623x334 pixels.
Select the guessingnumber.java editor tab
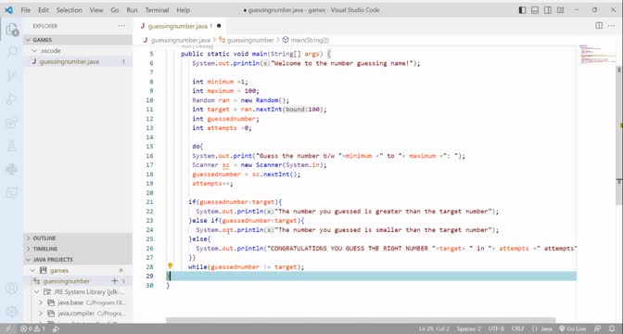(x=177, y=26)
